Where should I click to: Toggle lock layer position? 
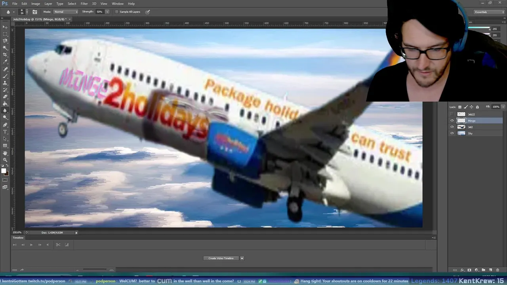point(471,107)
